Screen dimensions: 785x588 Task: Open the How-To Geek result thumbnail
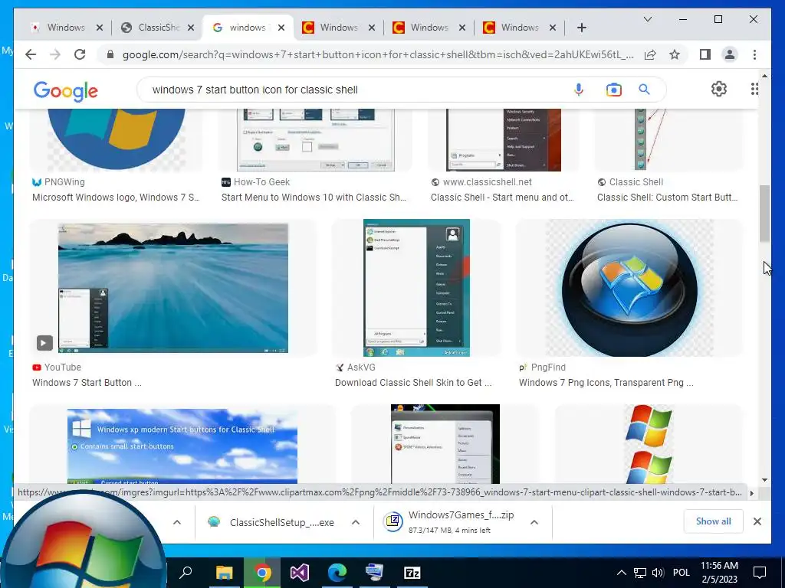[x=315, y=140]
